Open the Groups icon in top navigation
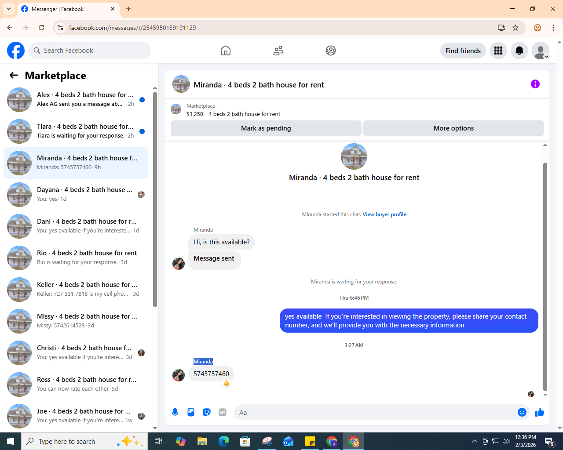 331,51
